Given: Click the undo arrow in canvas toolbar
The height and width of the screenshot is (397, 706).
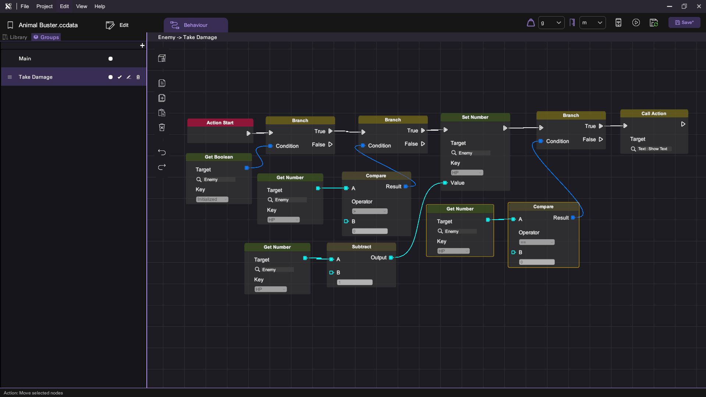Looking at the screenshot, I should pos(162,152).
